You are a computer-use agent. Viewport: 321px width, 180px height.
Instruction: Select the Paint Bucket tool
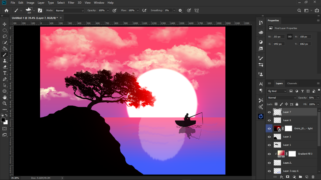(x=5, y=49)
